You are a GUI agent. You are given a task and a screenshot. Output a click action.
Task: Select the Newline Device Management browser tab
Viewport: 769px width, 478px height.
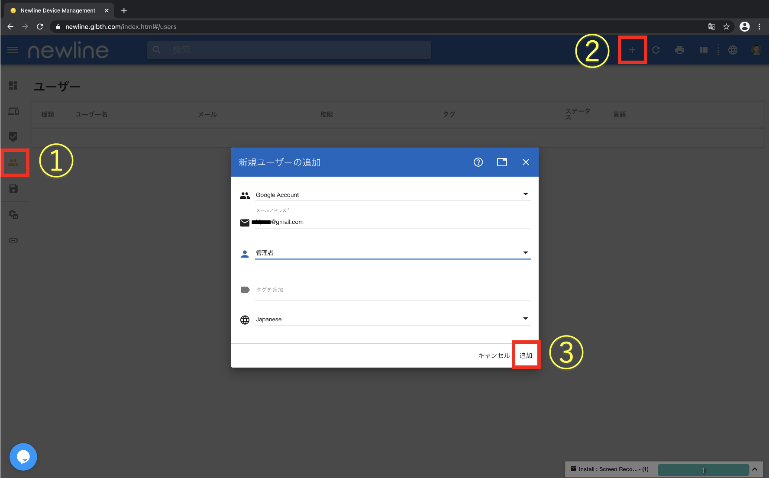[58, 10]
